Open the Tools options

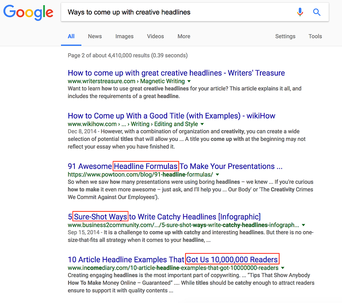[x=315, y=36]
